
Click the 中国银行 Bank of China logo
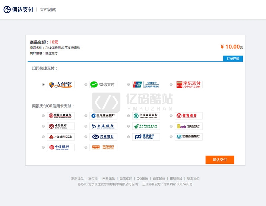(61, 126)
